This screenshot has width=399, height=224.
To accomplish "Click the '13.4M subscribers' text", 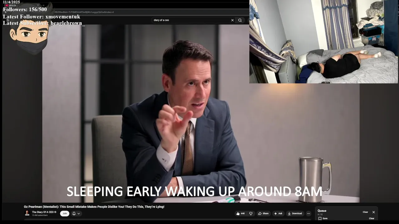I will [x=40, y=215].
